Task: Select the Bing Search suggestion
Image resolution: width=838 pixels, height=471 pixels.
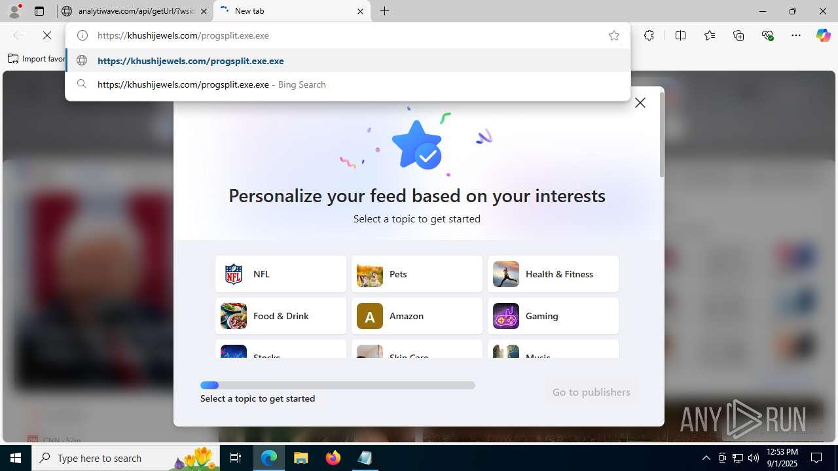Action: 348,84
